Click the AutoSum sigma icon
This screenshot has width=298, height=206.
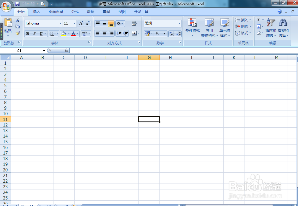[258, 20]
